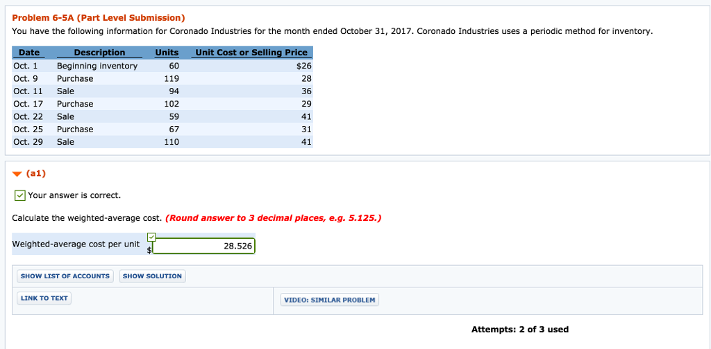Watch the Video: Similar Problem link
711x349 pixels.
pyautogui.click(x=330, y=300)
